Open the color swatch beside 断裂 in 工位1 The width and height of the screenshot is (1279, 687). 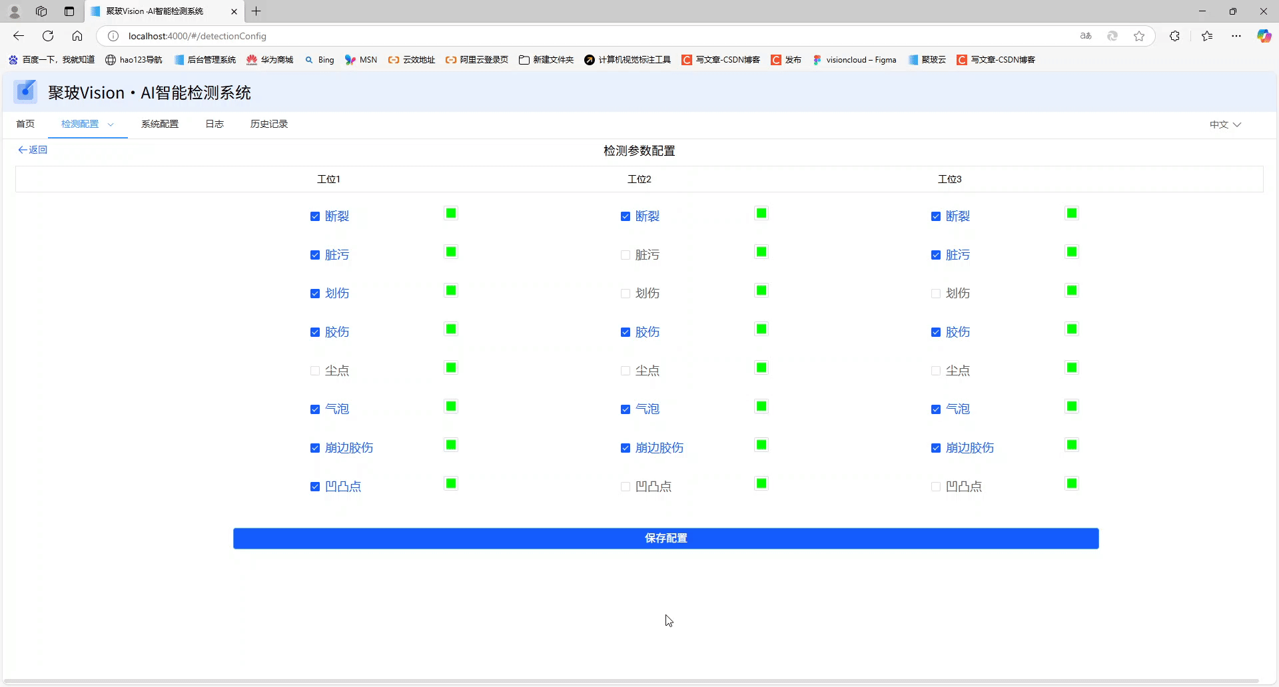coord(451,213)
